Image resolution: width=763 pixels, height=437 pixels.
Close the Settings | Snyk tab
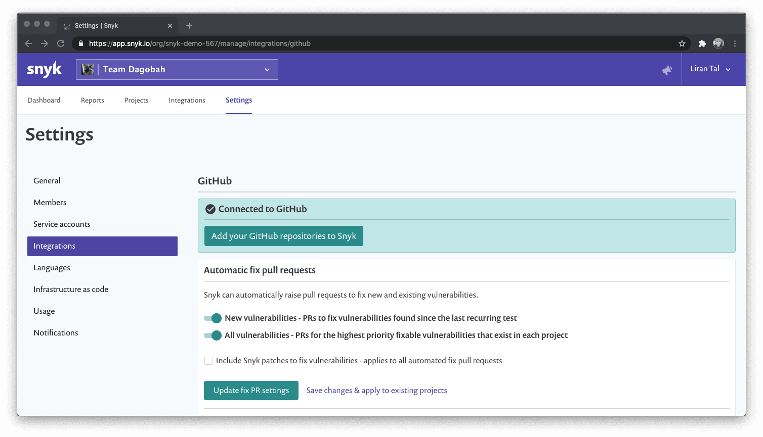170,26
